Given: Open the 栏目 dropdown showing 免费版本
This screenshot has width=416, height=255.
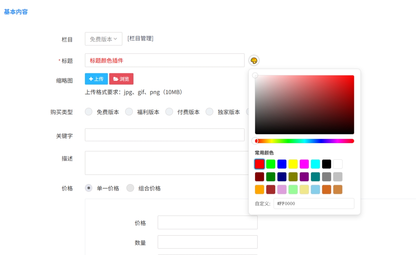Looking at the screenshot, I should [104, 39].
